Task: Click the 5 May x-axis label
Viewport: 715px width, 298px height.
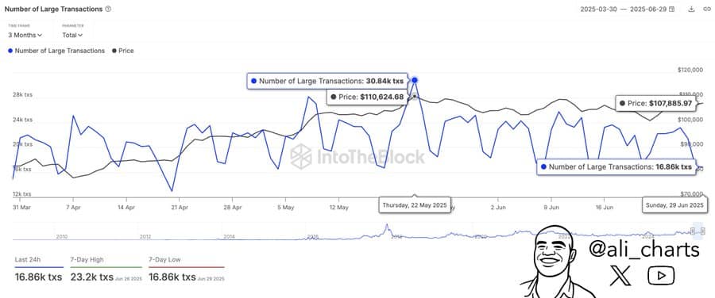Action: (285, 207)
